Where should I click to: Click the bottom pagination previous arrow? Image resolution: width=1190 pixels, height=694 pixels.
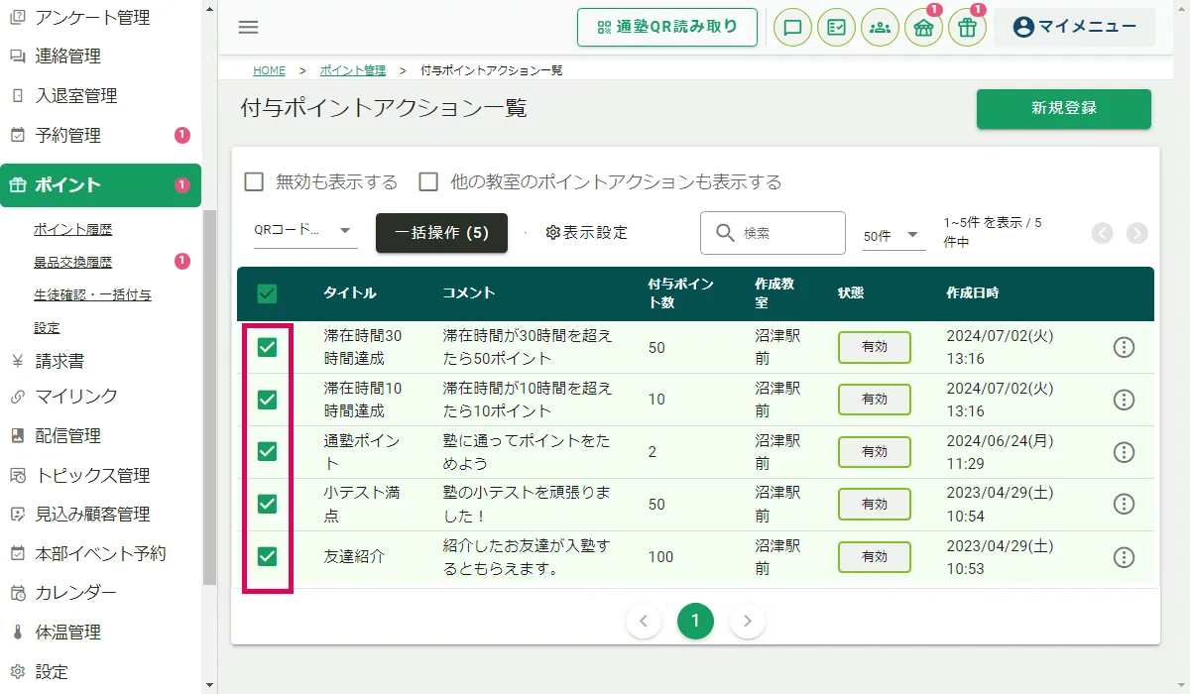(644, 622)
